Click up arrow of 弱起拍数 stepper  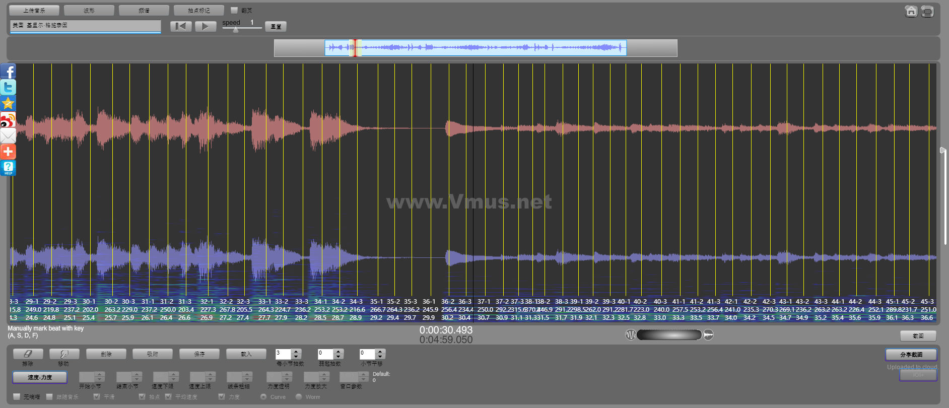(338, 351)
